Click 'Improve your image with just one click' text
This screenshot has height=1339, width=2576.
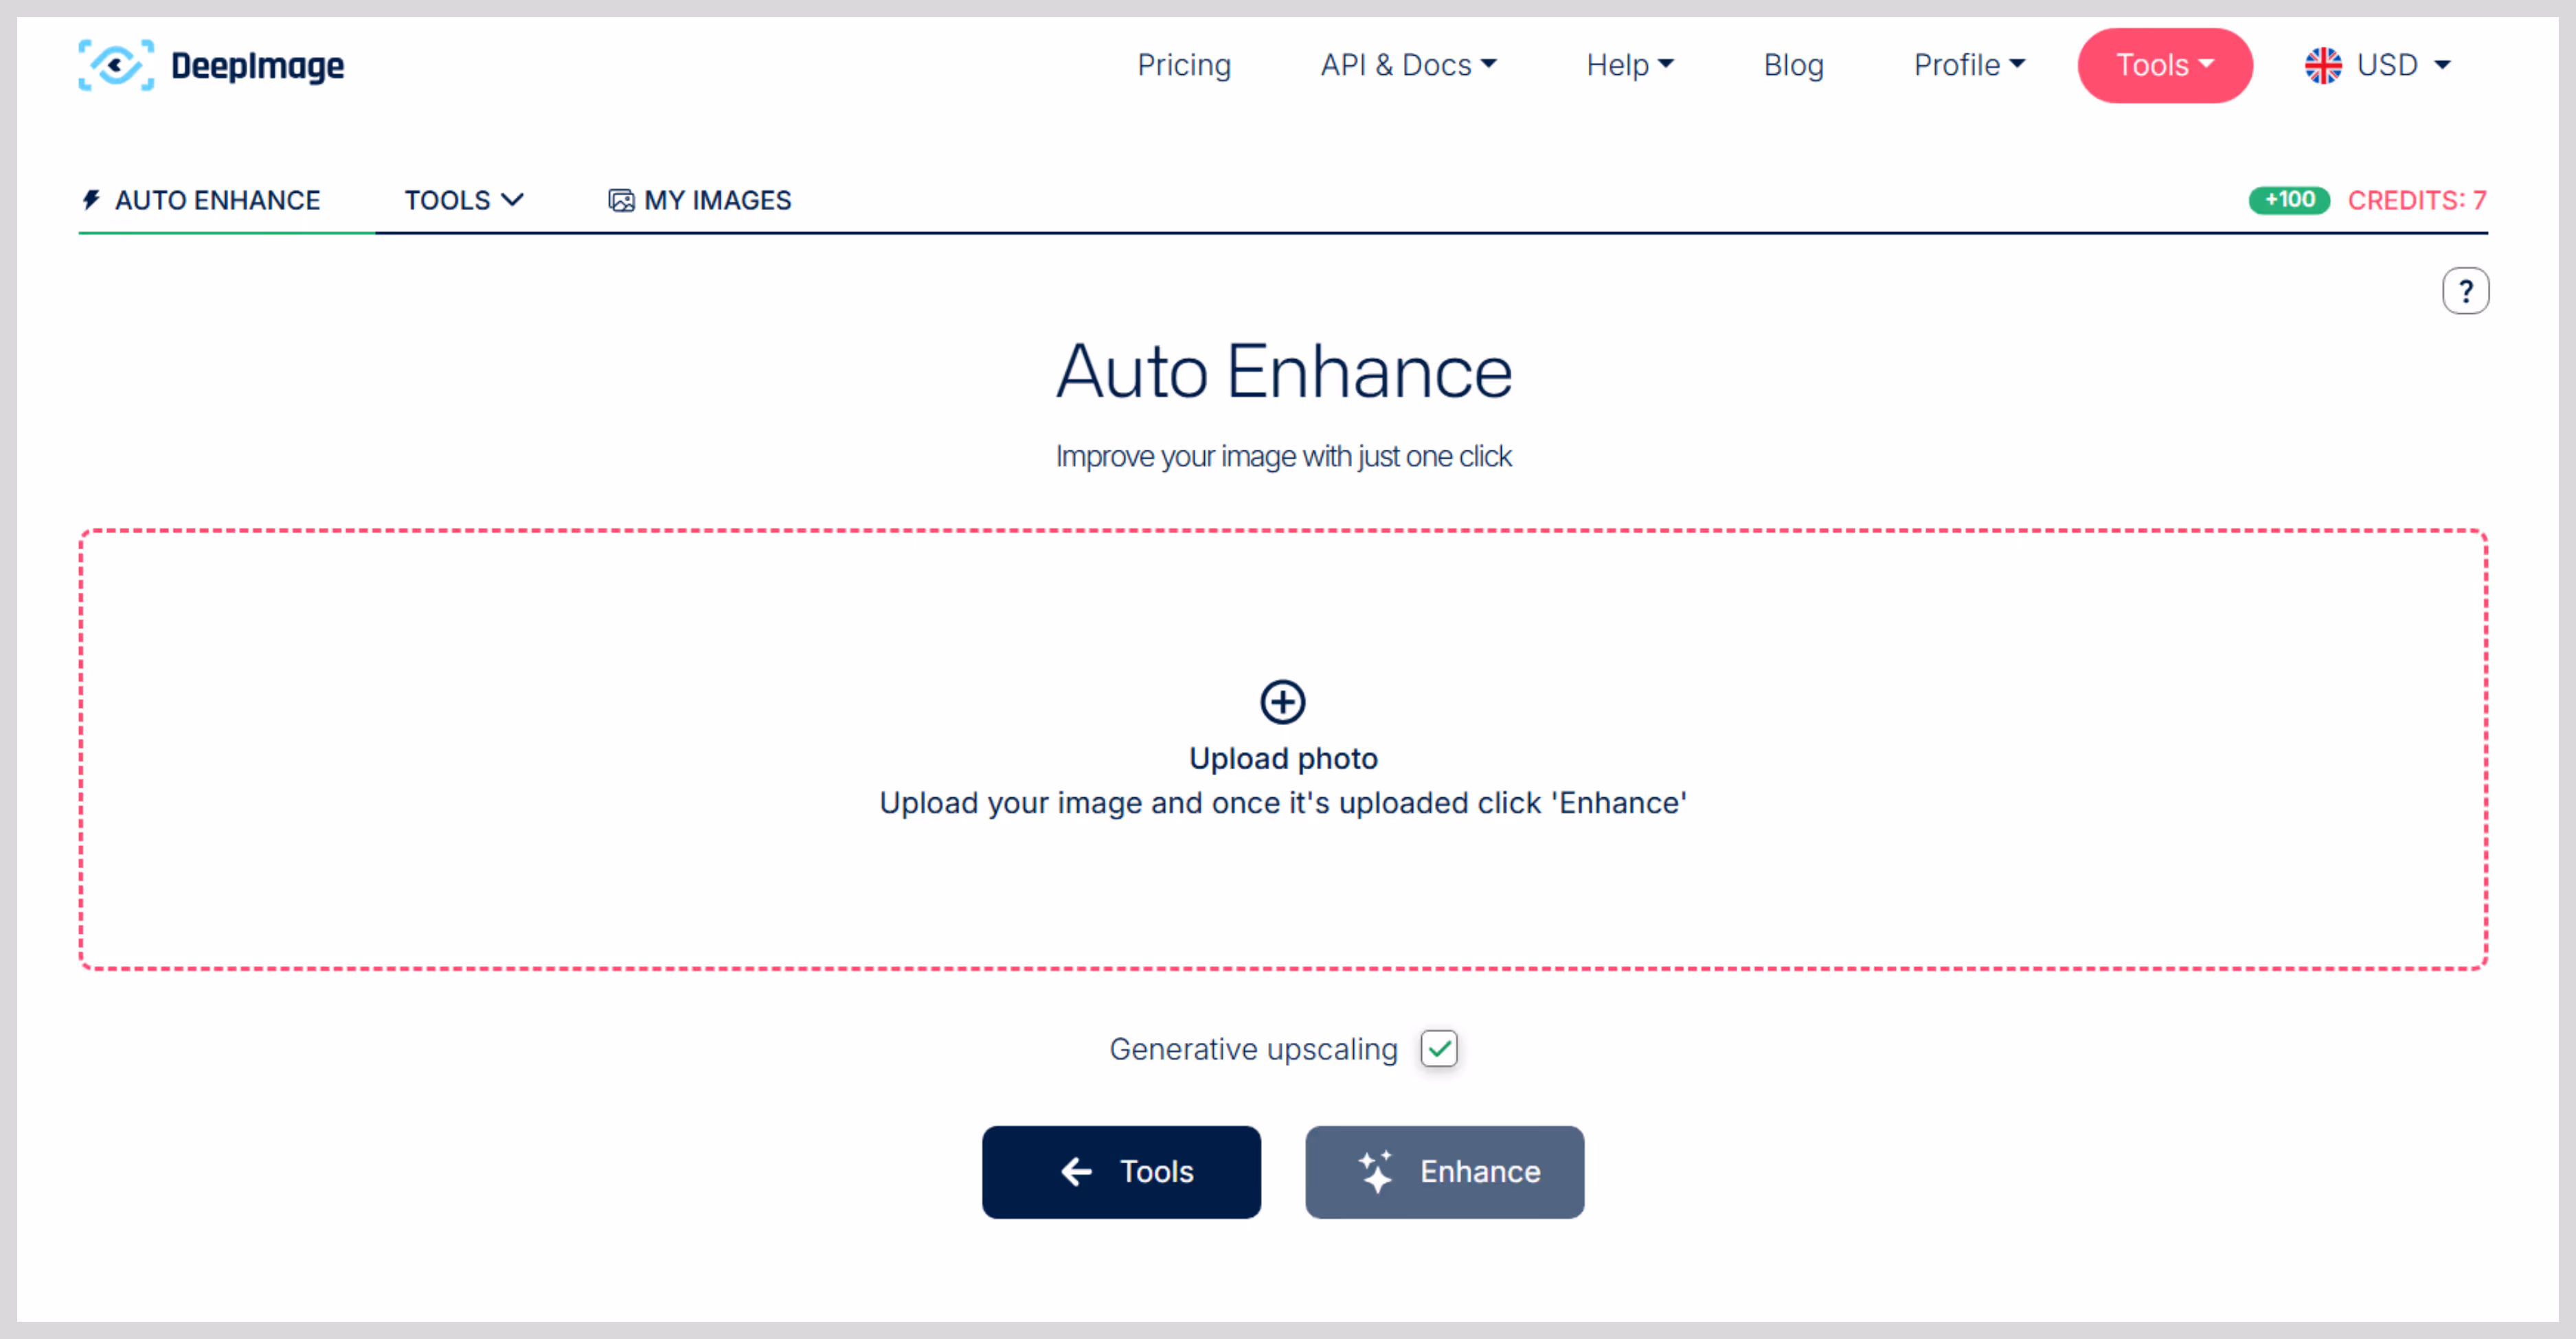pos(1283,456)
